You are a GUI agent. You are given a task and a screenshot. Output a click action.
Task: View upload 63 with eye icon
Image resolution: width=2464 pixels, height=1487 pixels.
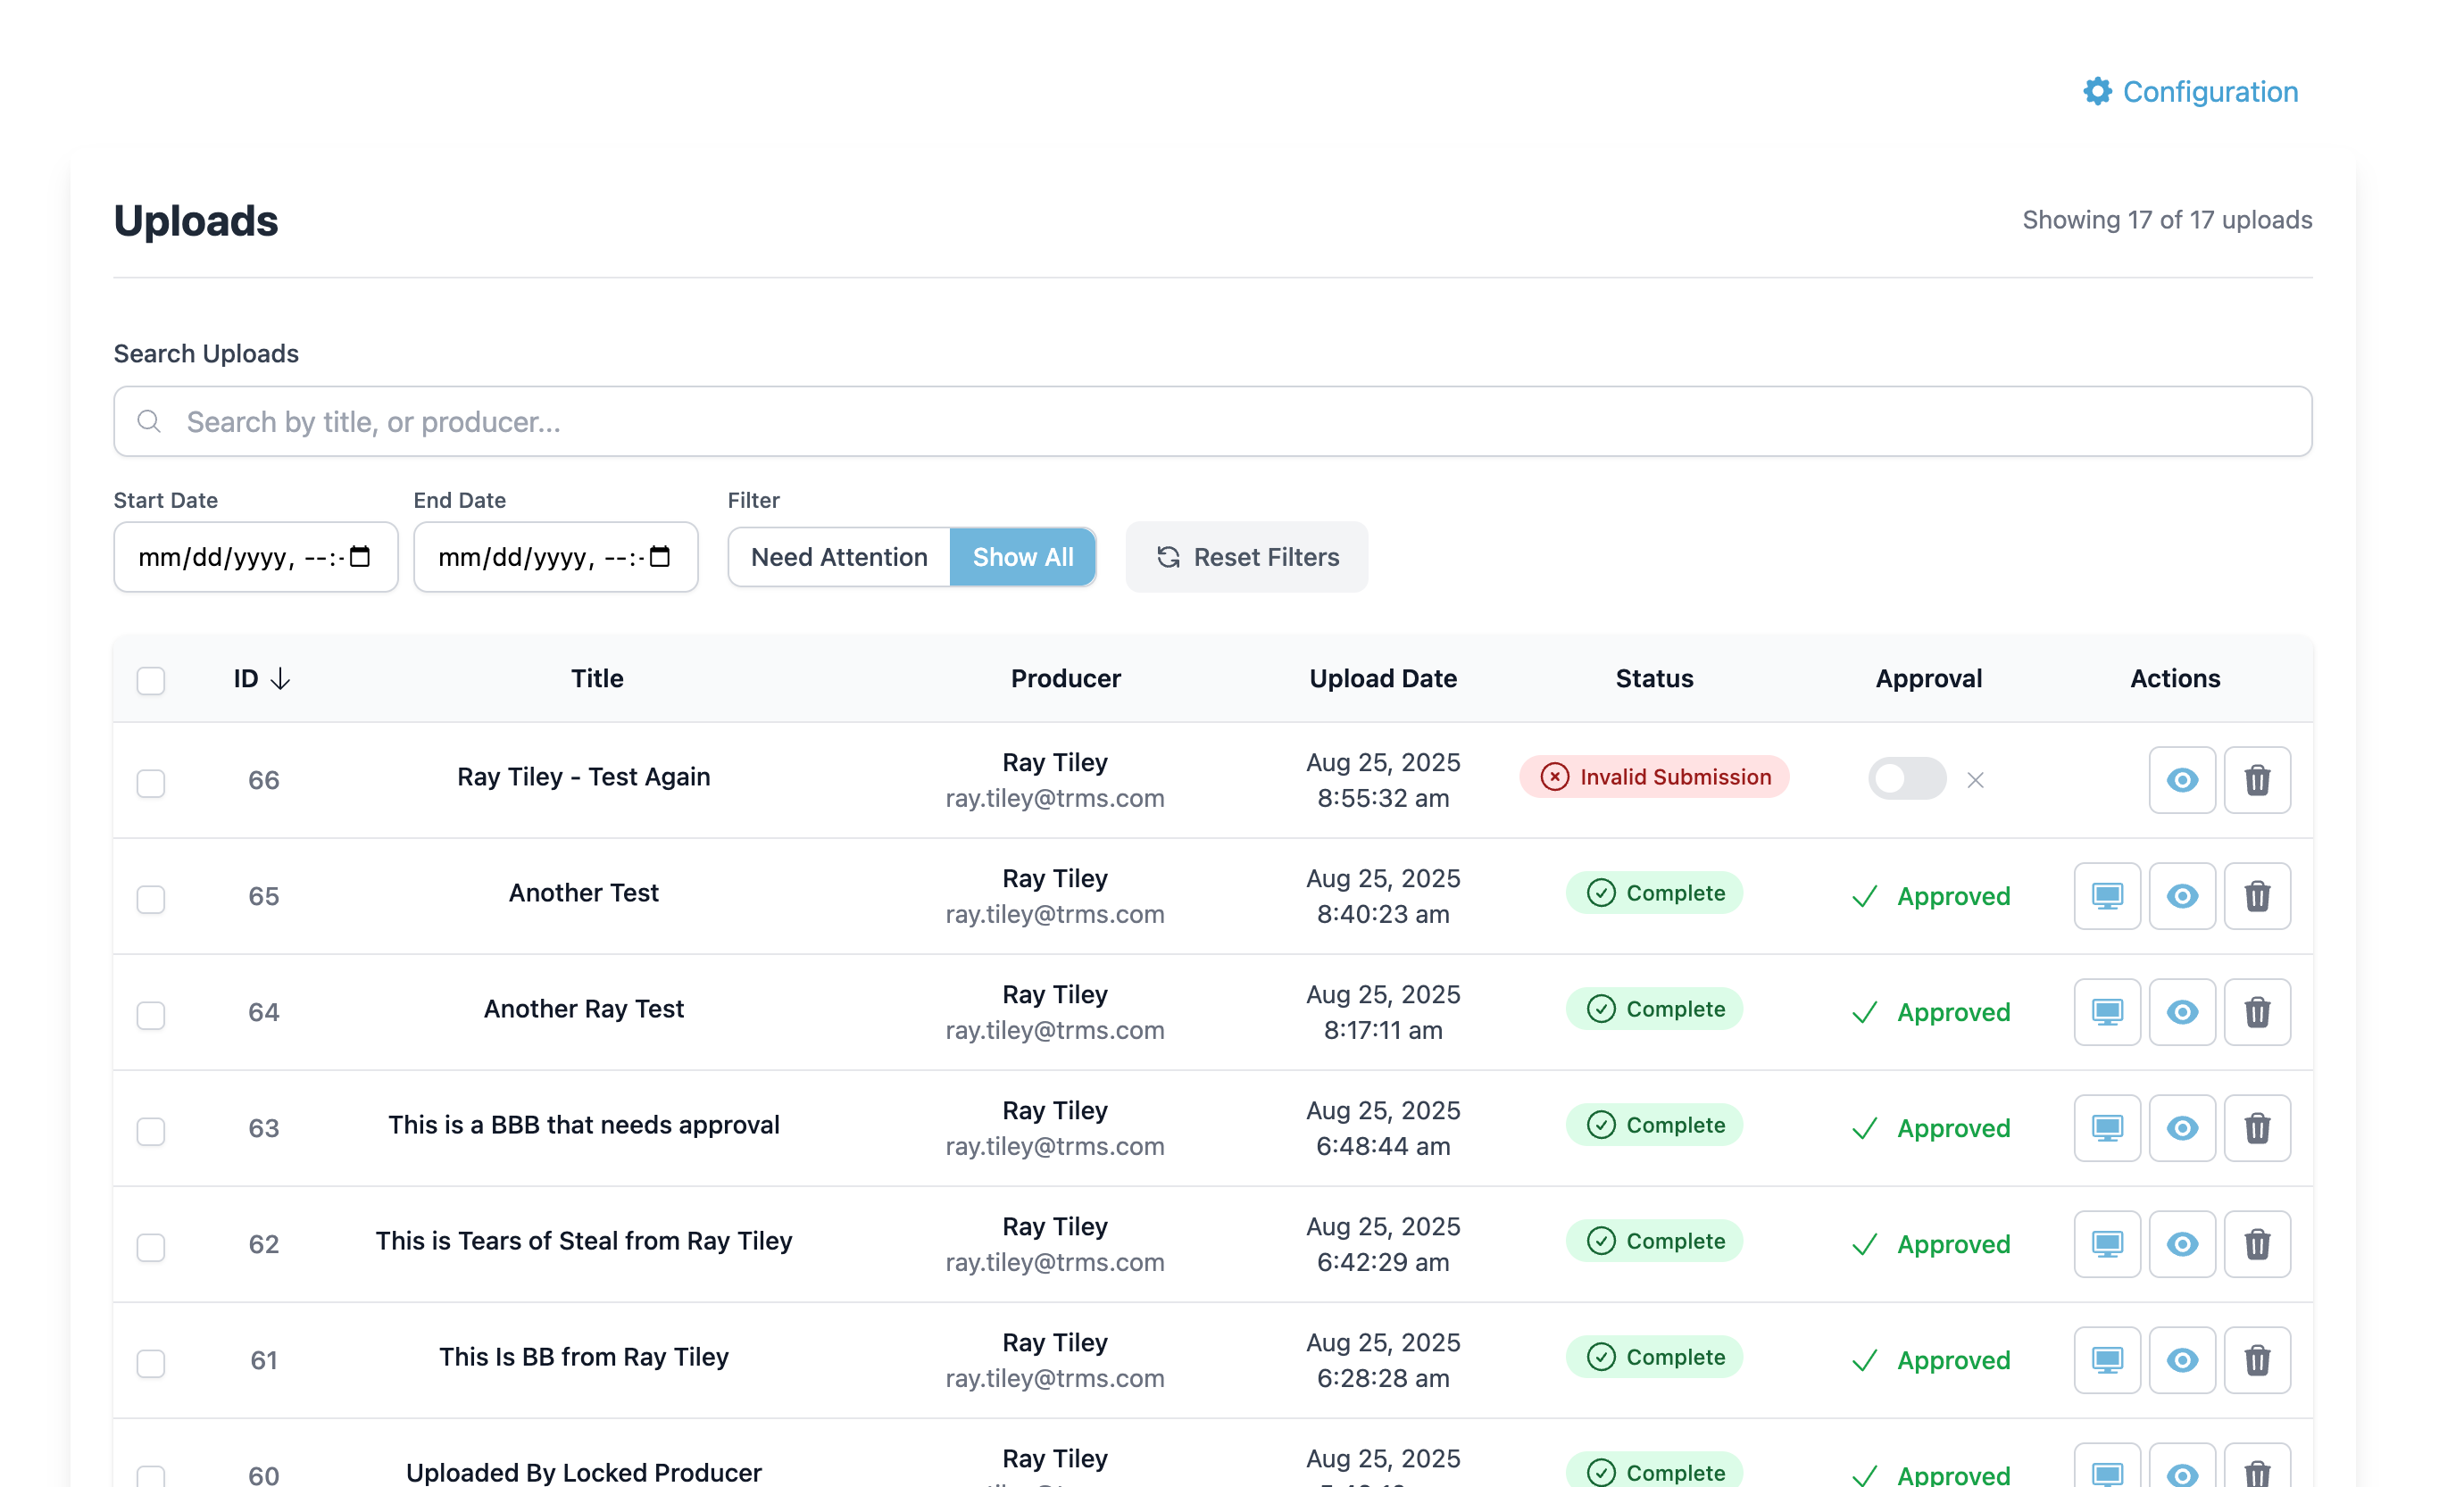click(2181, 1128)
